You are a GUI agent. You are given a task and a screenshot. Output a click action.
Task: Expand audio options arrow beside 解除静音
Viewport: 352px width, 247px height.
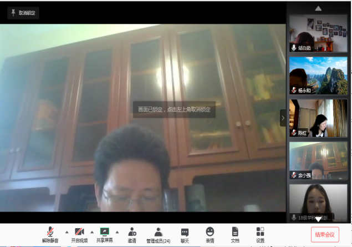[x=67, y=232]
